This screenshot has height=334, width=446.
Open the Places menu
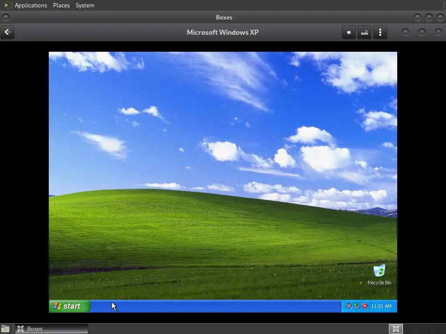point(61,5)
